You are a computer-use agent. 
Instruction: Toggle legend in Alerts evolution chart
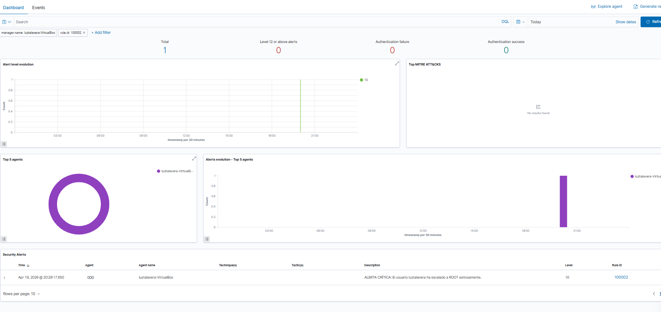tap(207, 239)
